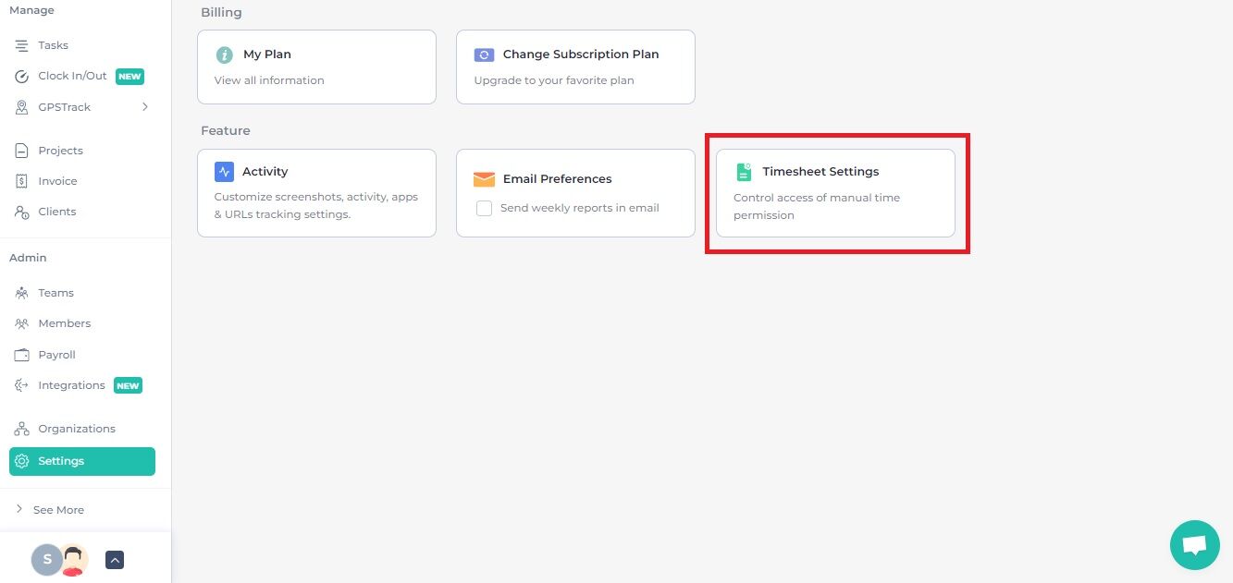The height and width of the screenshot is (583, 1233).
Task: Open Change Subscription Plan card
Action: pyautogui.click(x=575, y=67)
